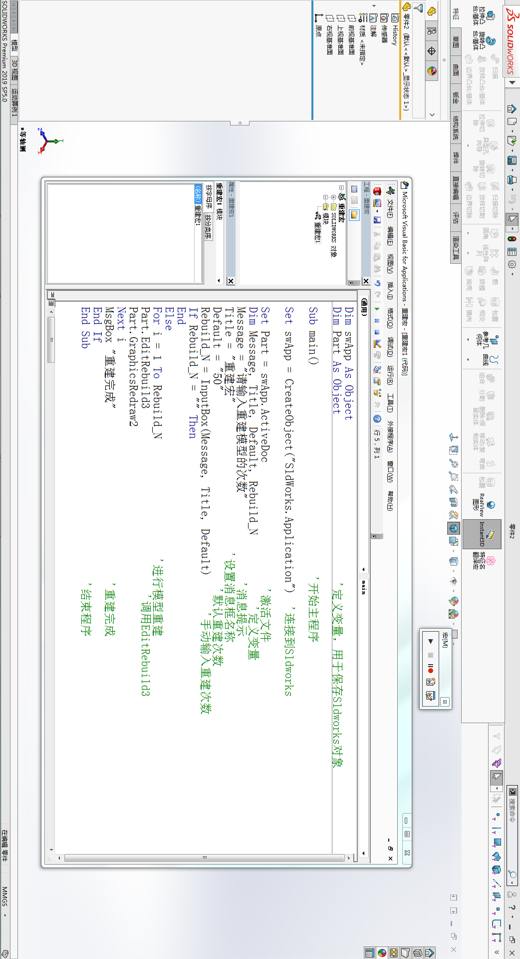This screenshot has height=959, width=520.
Task: Close the VBA project explorer panel
Action: tap(366, 281)
